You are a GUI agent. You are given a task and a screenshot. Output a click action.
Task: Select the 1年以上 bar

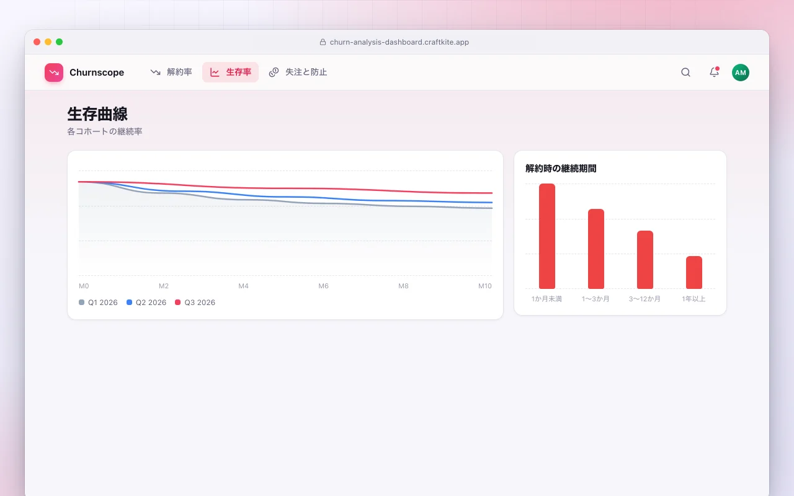click(694, 272)
